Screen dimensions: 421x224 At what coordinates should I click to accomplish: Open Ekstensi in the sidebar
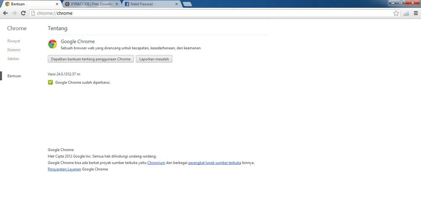14,50
